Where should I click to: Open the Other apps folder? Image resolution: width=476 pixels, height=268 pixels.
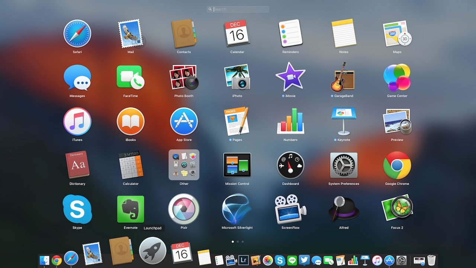[184, 165]
